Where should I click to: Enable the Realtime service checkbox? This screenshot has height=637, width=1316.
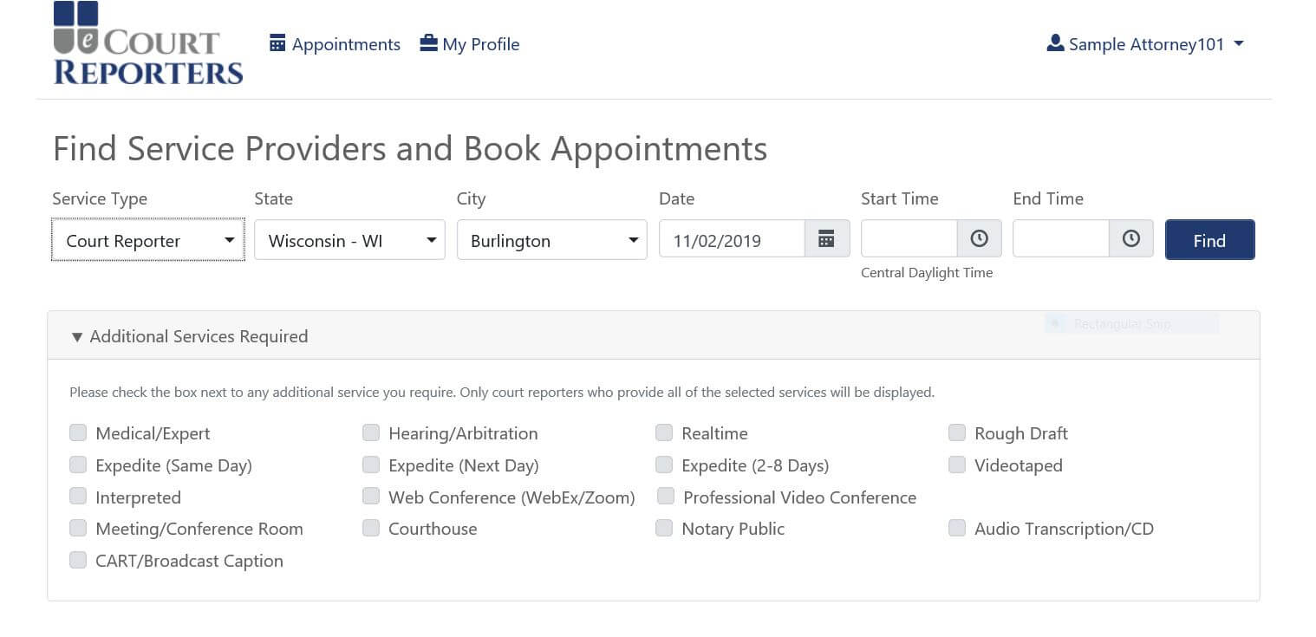click(x=664, y=432)
